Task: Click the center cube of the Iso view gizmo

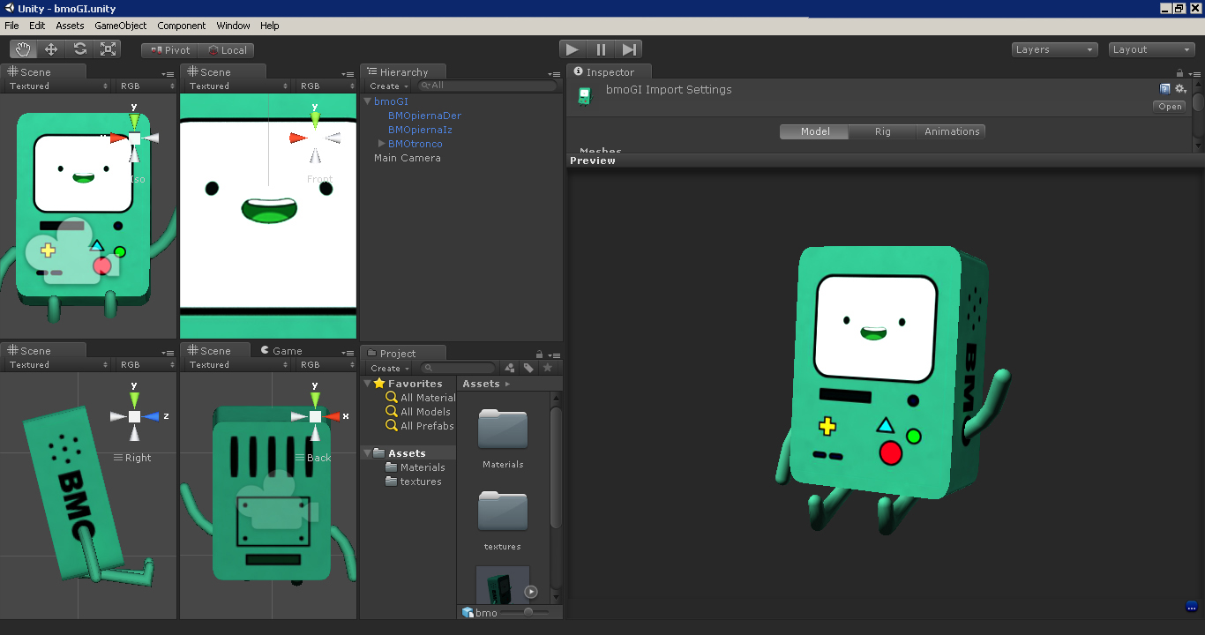Action: pos(134,138)
